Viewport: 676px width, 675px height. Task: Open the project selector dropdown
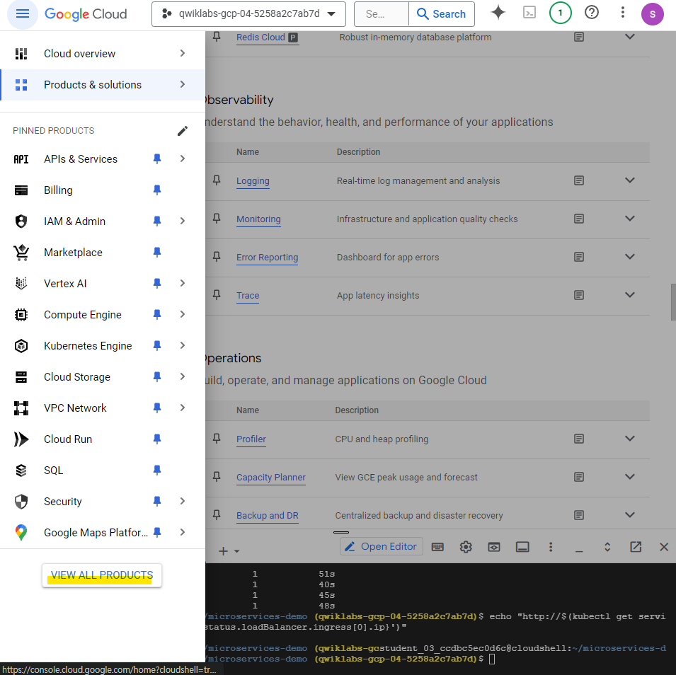click(248, 14)
